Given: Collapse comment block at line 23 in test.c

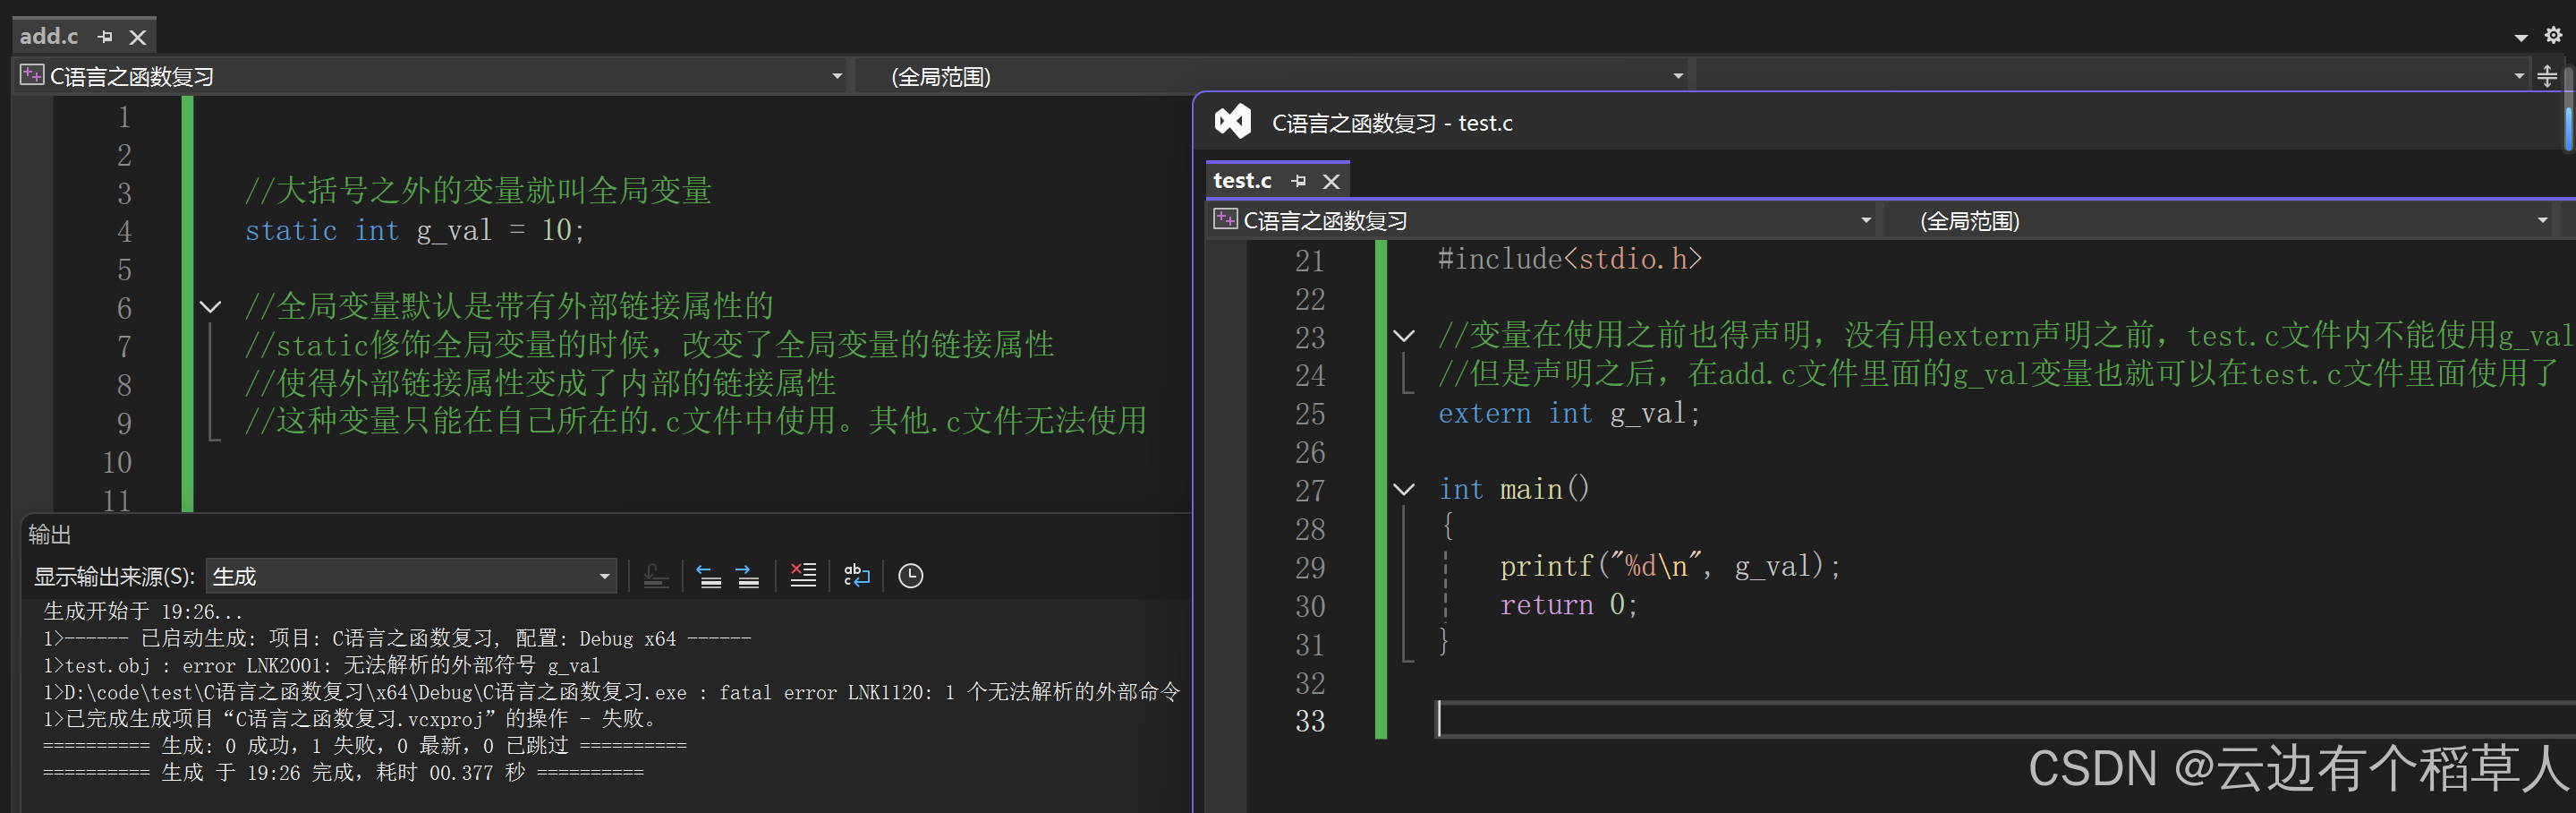Looking at the screenshot, I should click(1404, 336).
